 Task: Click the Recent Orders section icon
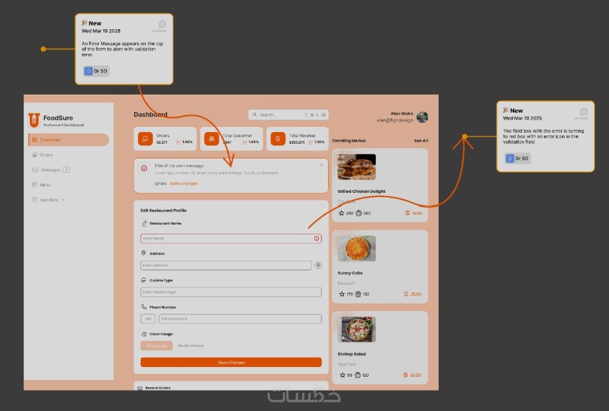point(140,388)
